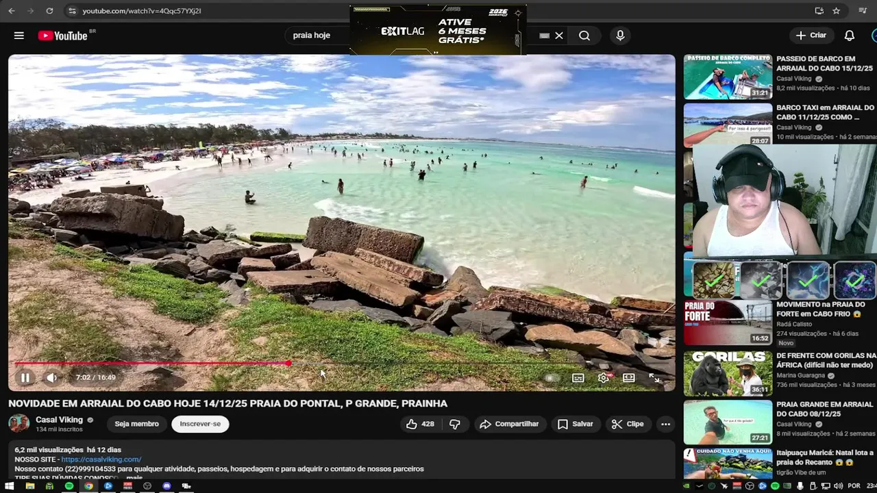Click the video title 'NOVIDADE EM ARRAIAL DO CABO'
The width and height of the screenshot is (877, 493).
tap(227, 403)
